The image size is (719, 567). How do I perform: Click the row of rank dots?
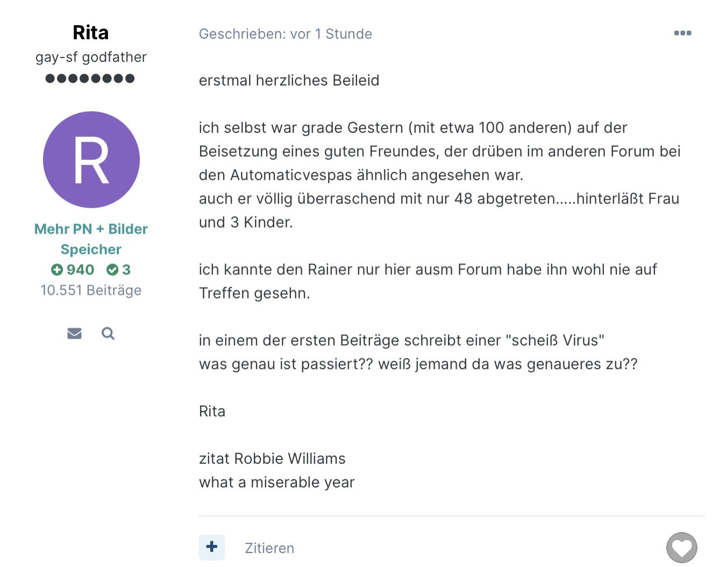[90, 79]
